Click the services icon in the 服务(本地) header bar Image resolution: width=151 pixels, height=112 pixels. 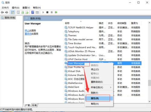pyautogui.click(x=27, y=18)
